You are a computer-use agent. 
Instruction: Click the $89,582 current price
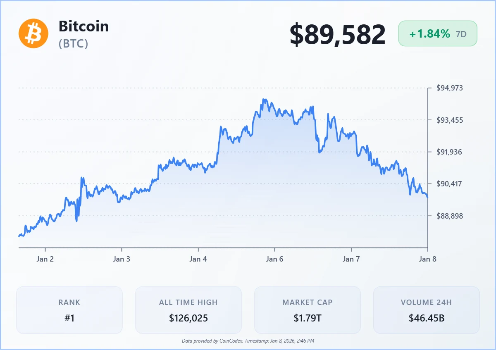tap(337, 34)
